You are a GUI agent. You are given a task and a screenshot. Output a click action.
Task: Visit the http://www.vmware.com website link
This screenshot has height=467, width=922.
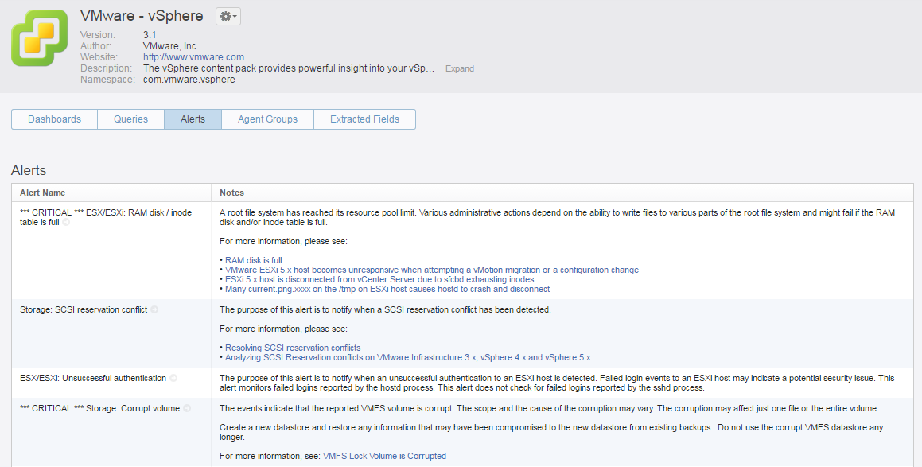tap(193, 57)
